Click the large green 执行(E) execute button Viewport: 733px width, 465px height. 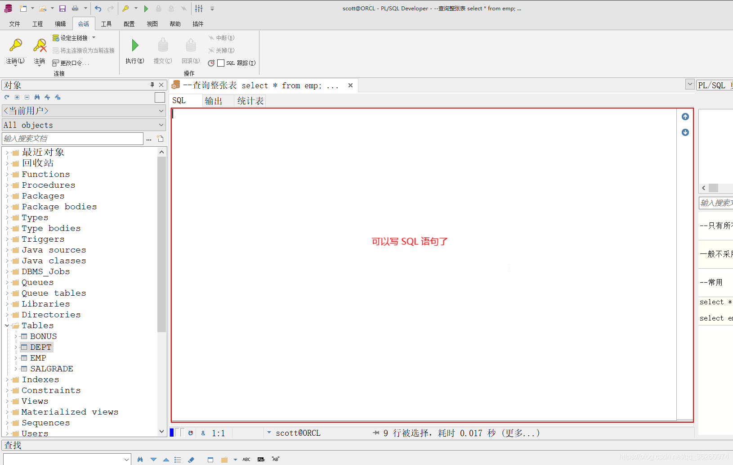135,51
